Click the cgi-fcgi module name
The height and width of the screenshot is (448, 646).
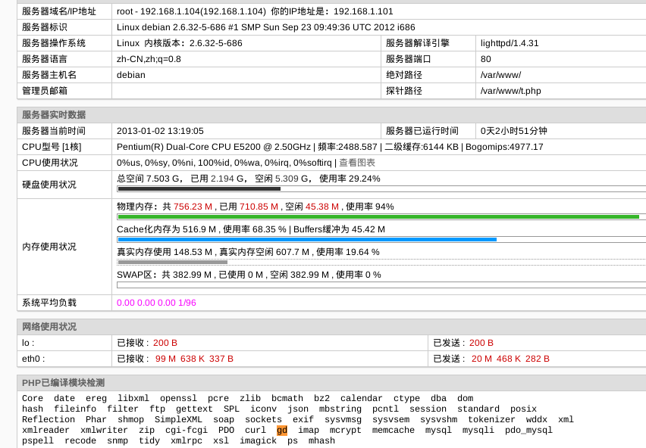point(187,431)
